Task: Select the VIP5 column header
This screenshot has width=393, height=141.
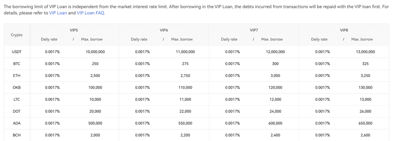Action: point(74,30)
